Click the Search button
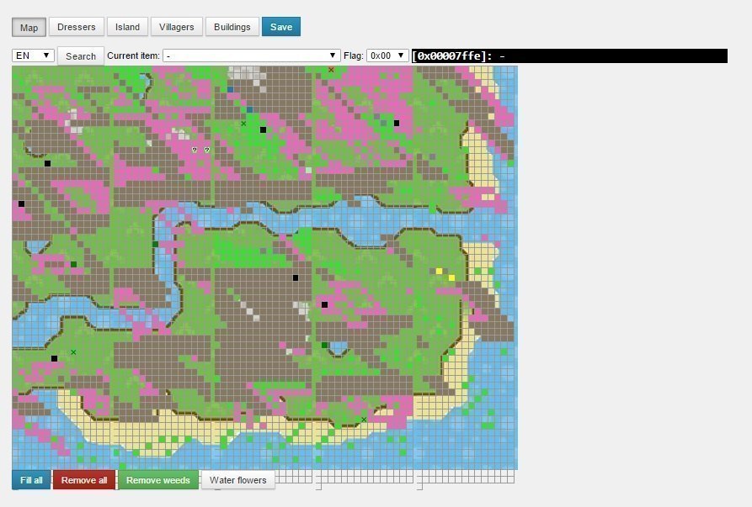The image size is (752, 507). (x=81, y=56)
